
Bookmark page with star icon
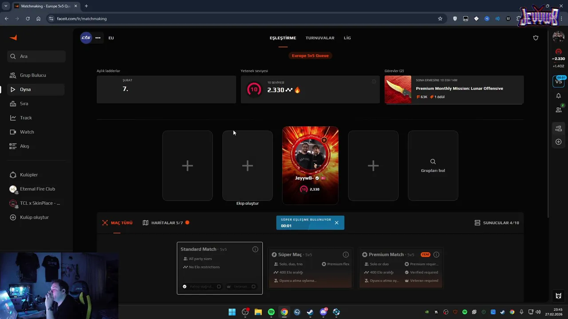(x=440, y=19)
